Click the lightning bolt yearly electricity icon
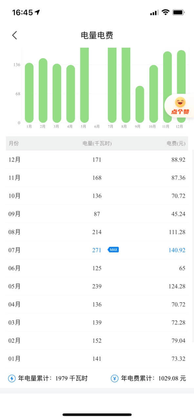 coord(12,378)
